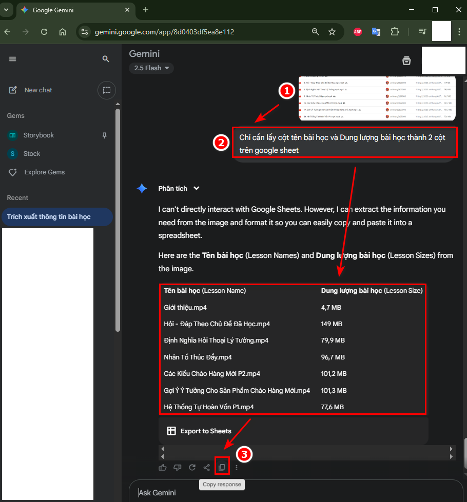Image resolution: width=467 pixels, height=502 pixels.
Task: Open the zoom magnifier in address bar
Action: pos(316,32)
